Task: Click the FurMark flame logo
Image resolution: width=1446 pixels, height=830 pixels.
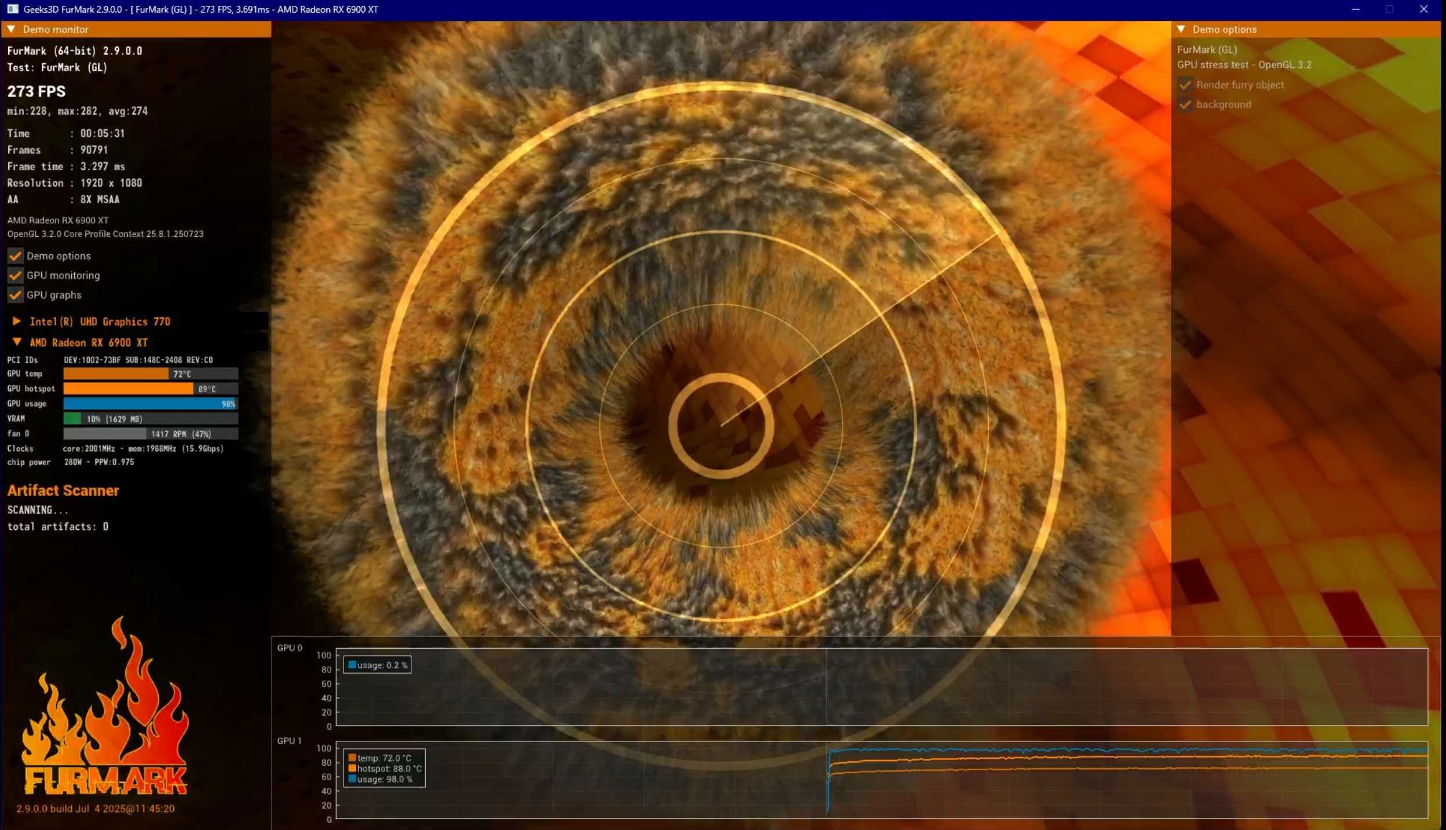Action: (105, 705)
